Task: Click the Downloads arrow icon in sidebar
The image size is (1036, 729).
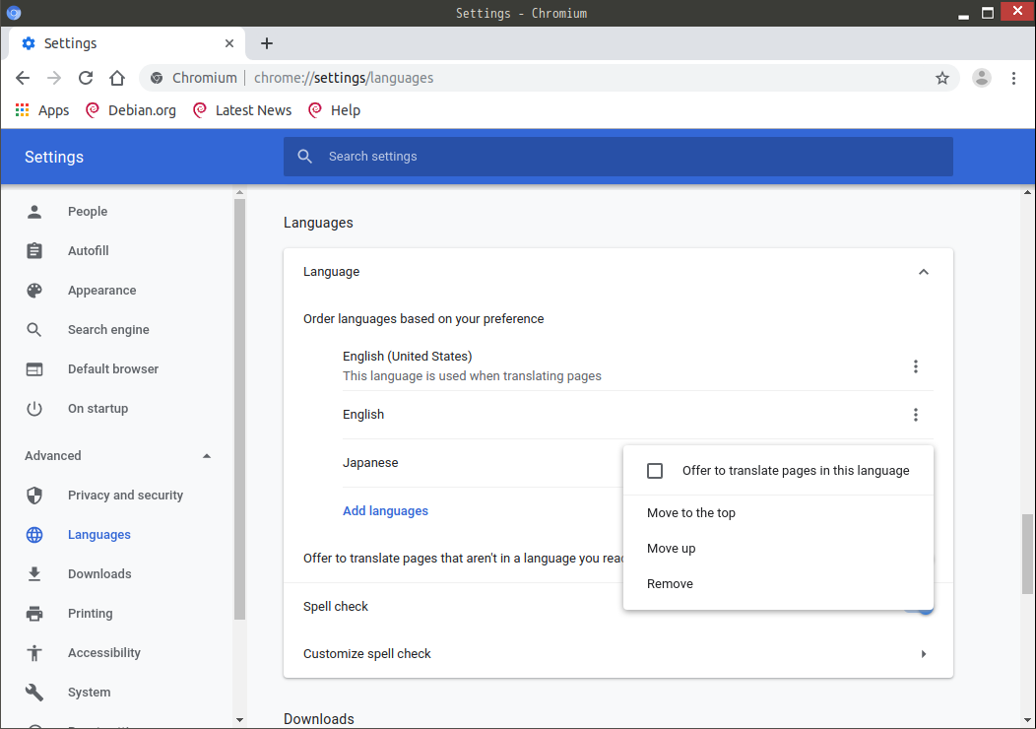Action: pyautogui.click(x=34, y=573)
